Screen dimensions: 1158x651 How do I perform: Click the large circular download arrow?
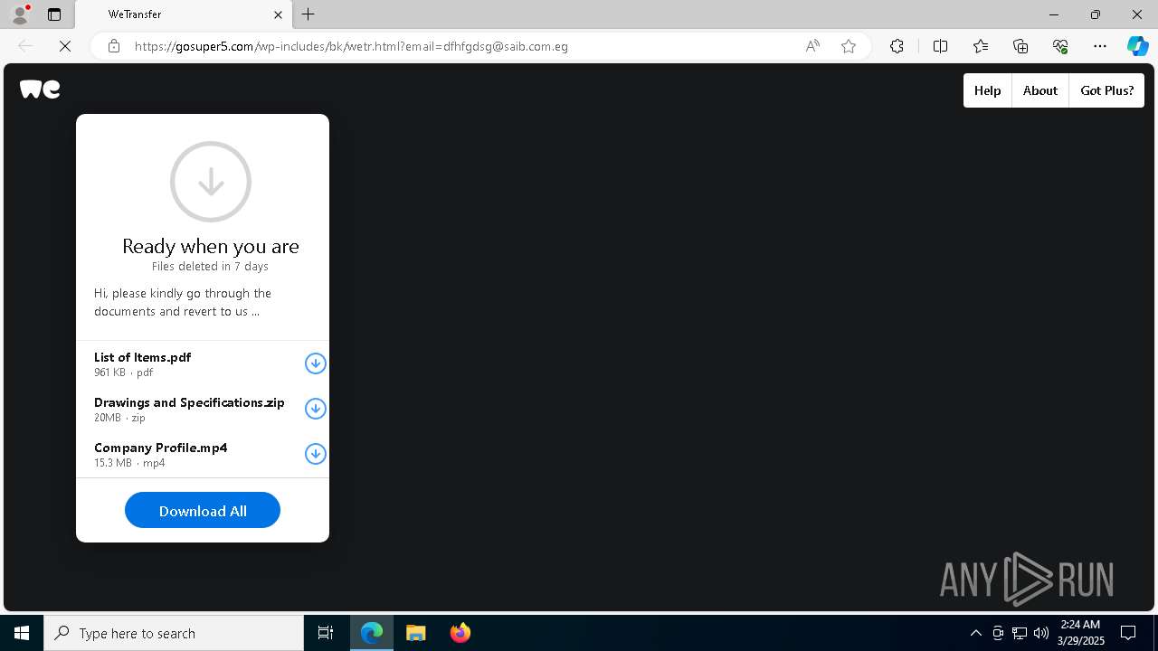click(x=211, y=182)
